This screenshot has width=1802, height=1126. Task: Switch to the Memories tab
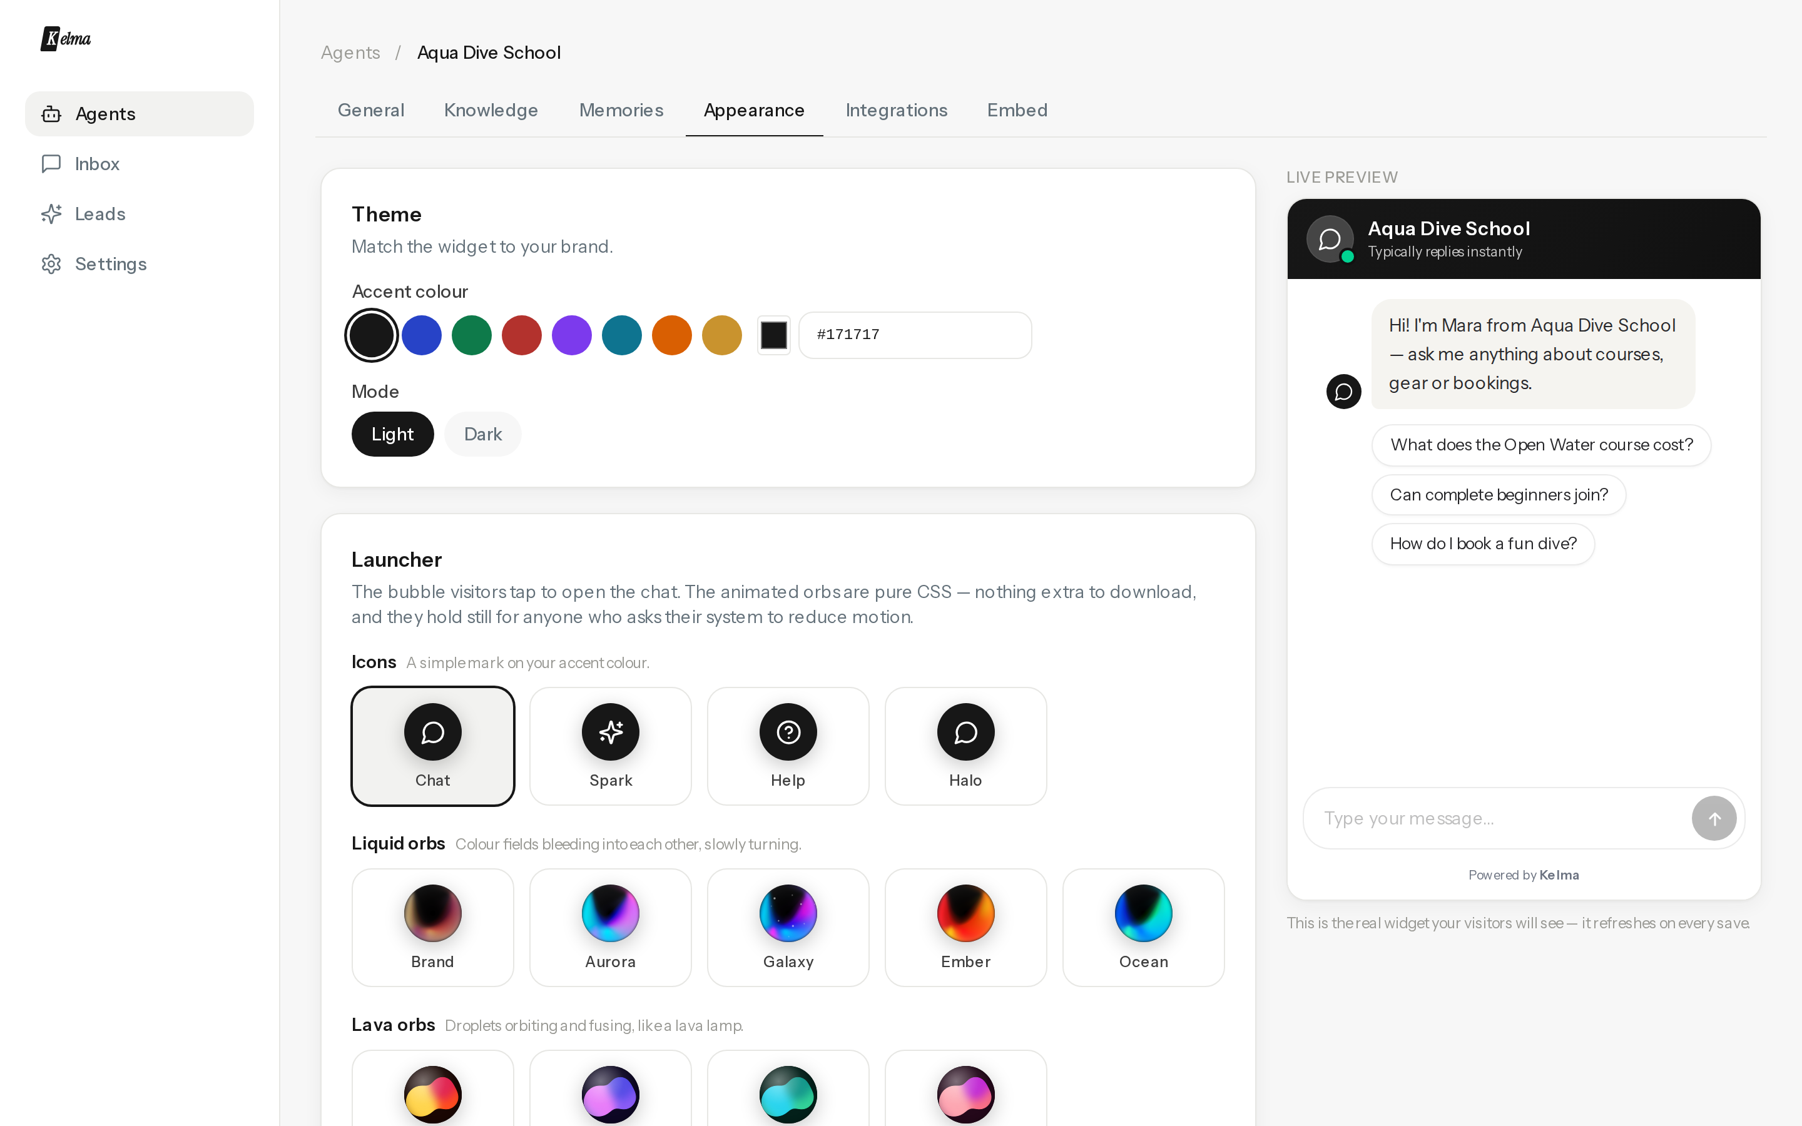(621, 110)
